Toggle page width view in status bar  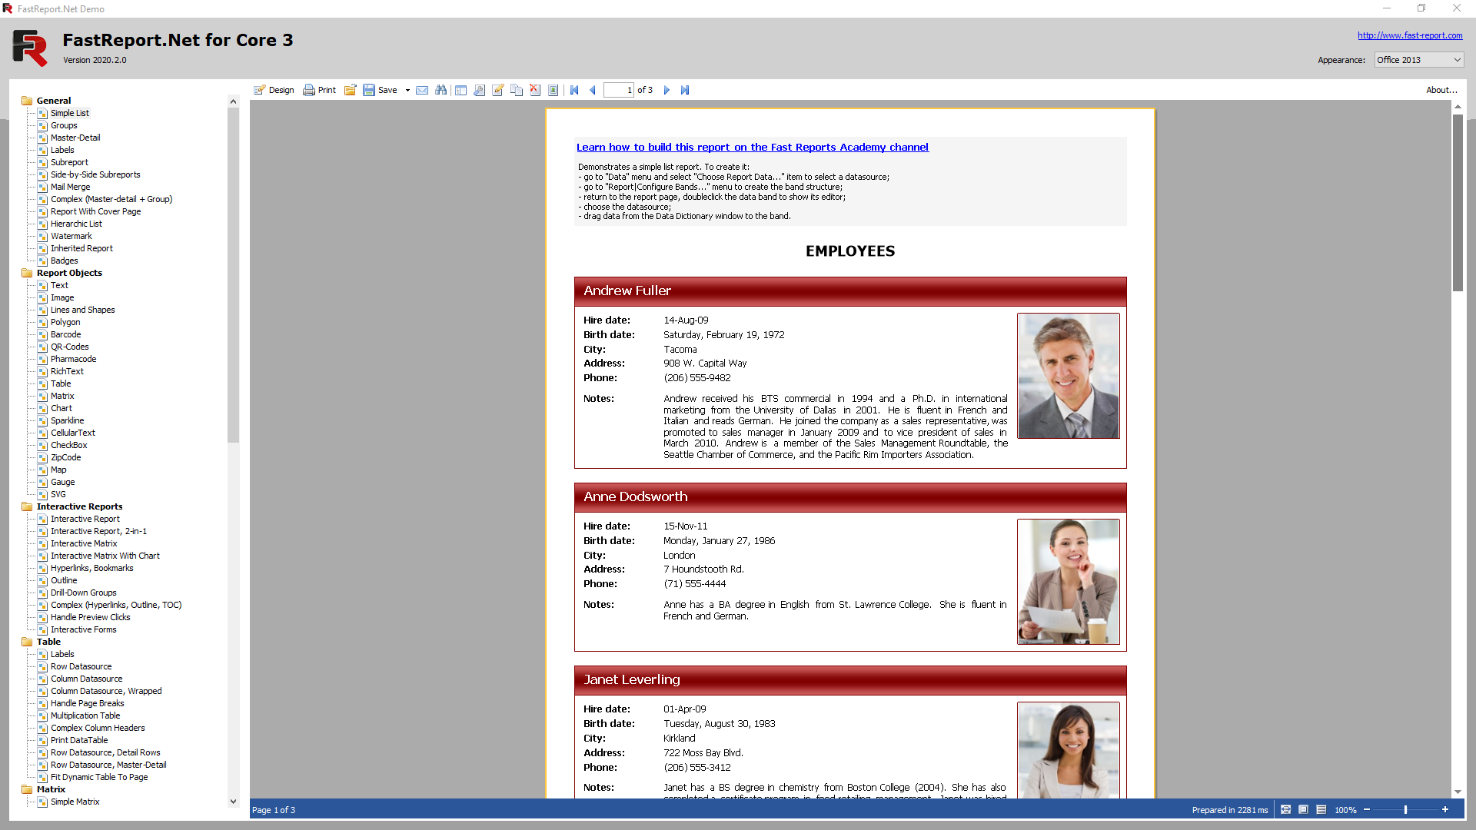coord(1285,809)
